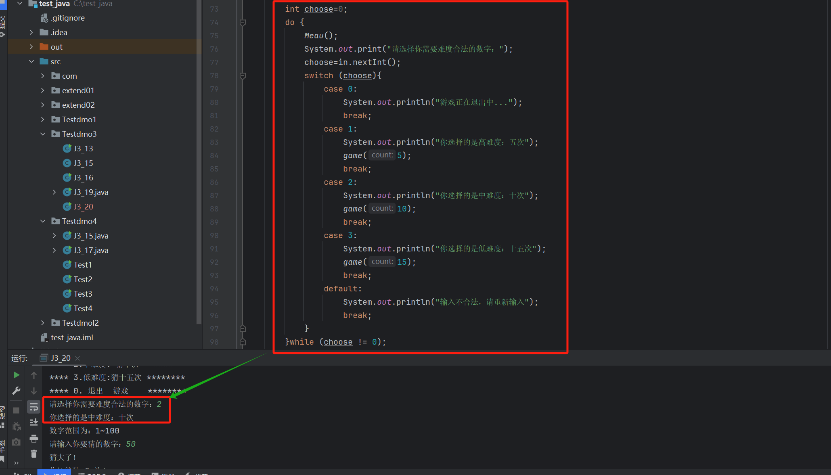Click the count: hint before 5
831x475 pixels.
(382, 155)
